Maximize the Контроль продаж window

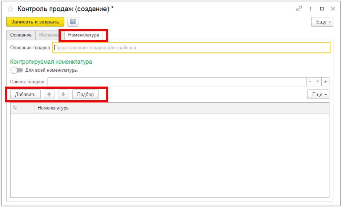(322, 9)
